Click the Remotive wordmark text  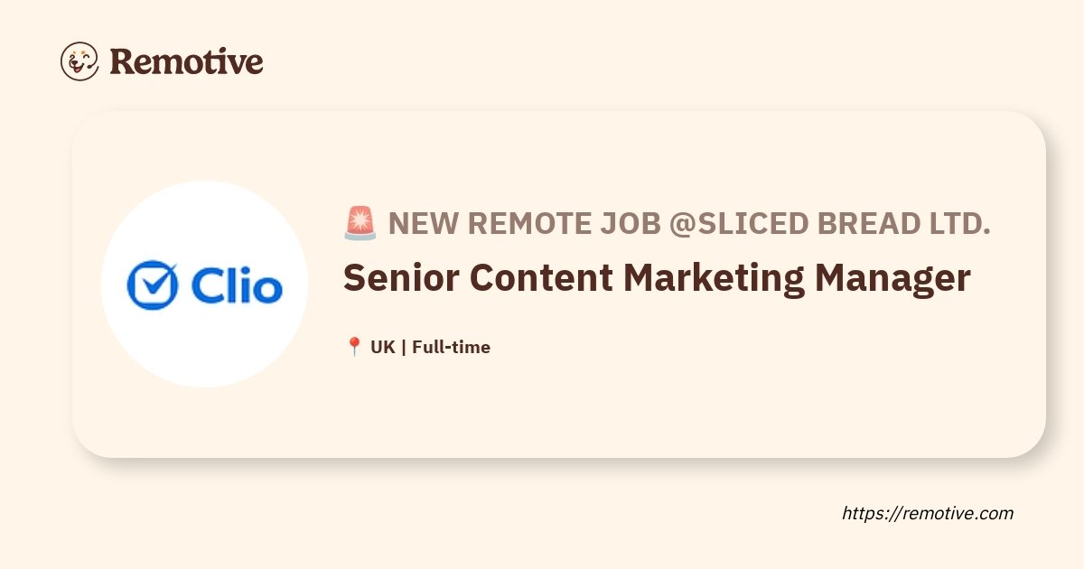point(186,61)
